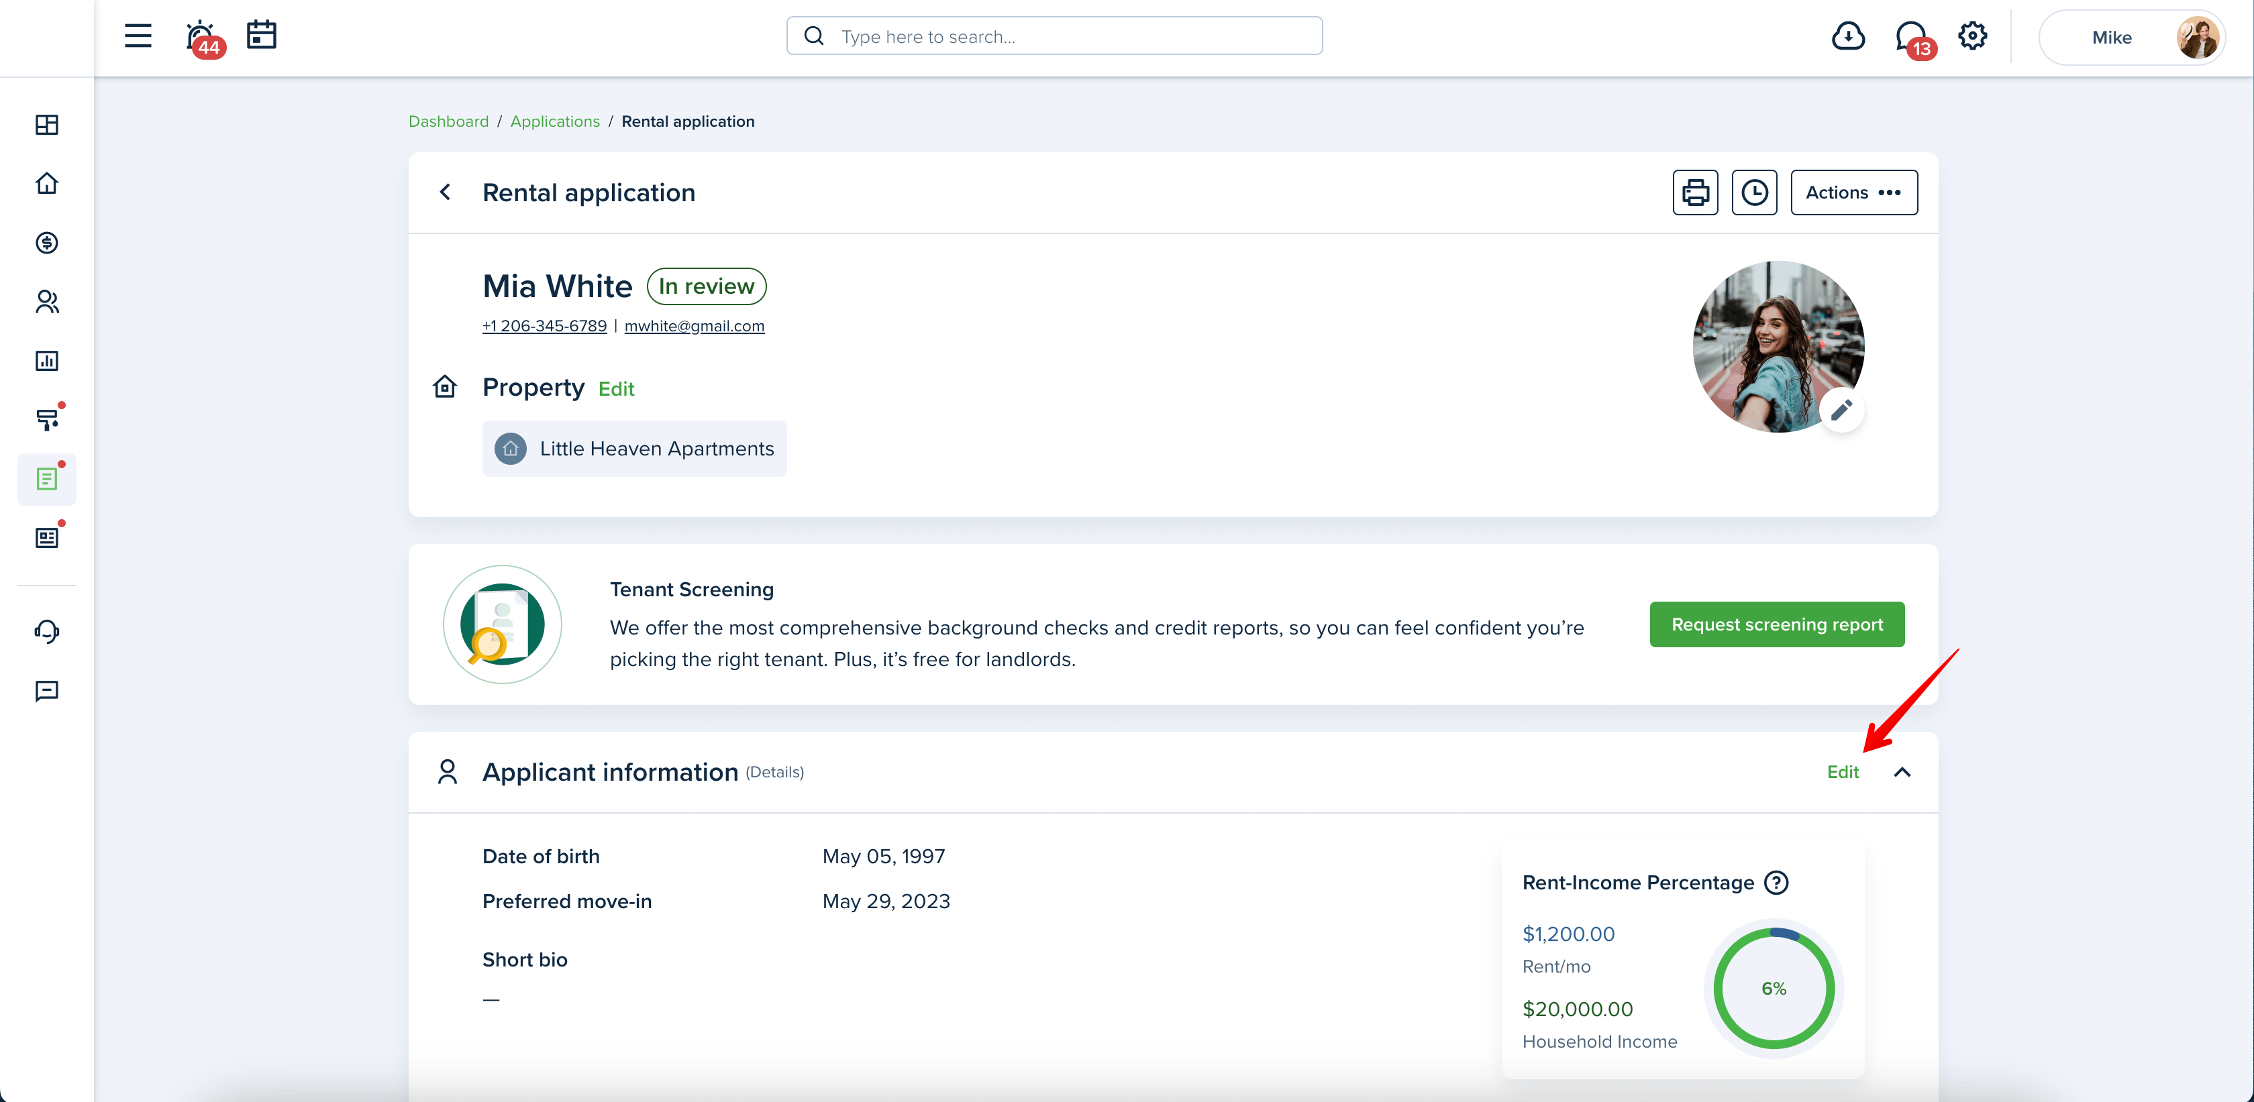Go to Dashboard breadcrumb link

[449, 121]
